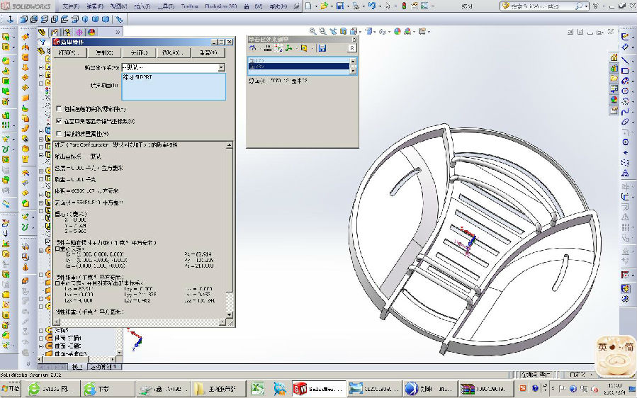Open the Toolbox menu

tap(188, 6)
